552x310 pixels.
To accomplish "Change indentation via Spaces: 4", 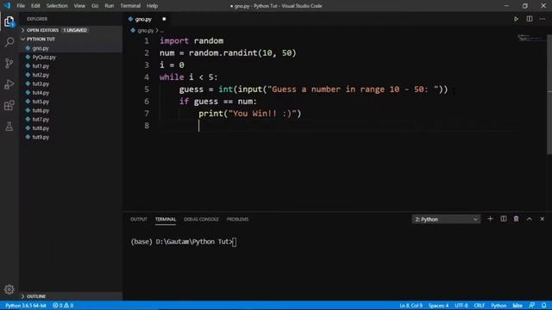I will tap(438, 306).
